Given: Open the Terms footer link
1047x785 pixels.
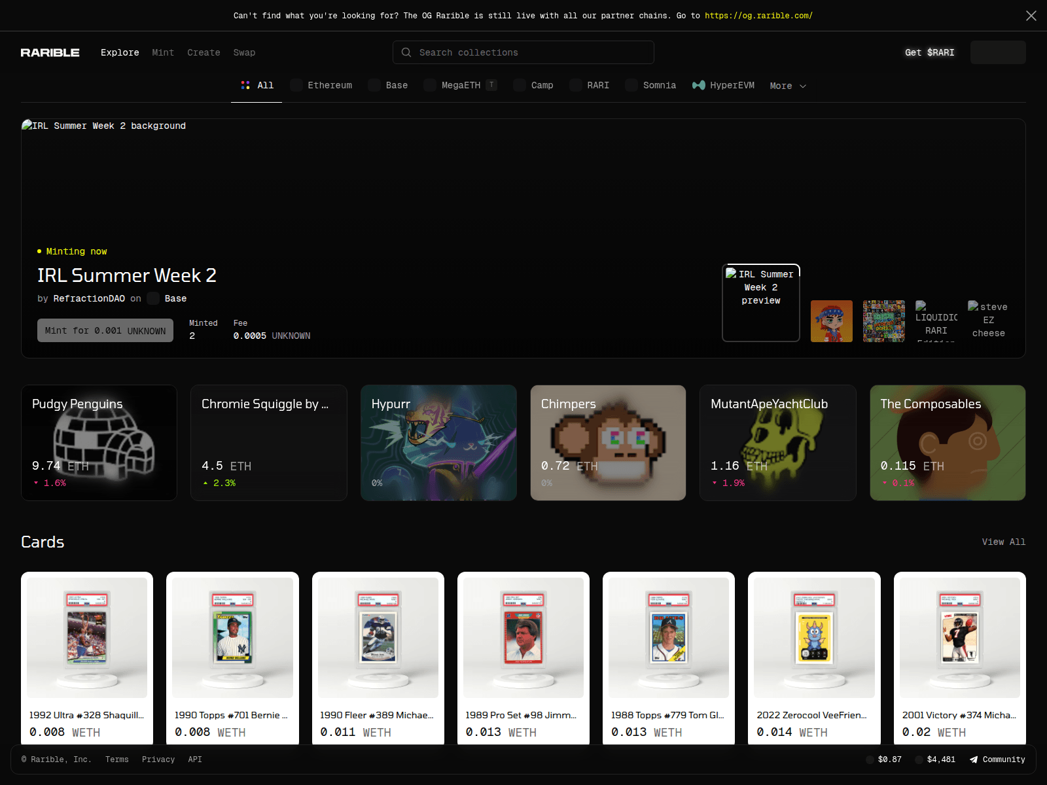Looking at the screenshot, I should [x=117, y=759].
